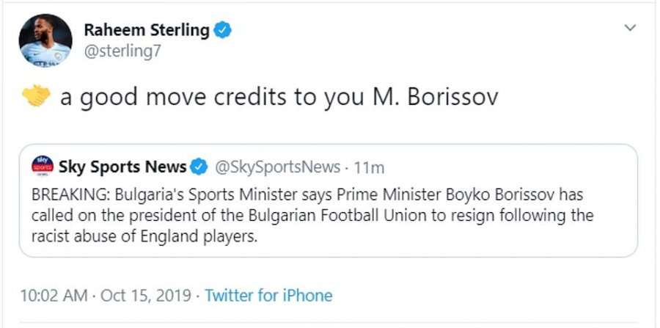This screenshot has height=328, width=660.
Task: Click verified badge beside Raheem Sterling
Action: click(223, 30)
